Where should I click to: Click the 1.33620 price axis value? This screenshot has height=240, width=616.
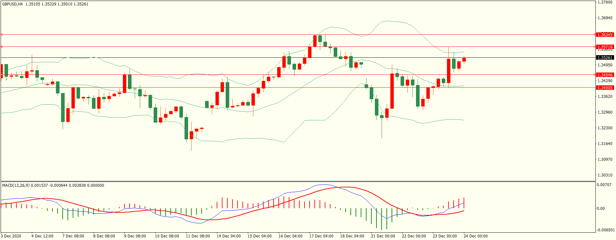[605, 97]
